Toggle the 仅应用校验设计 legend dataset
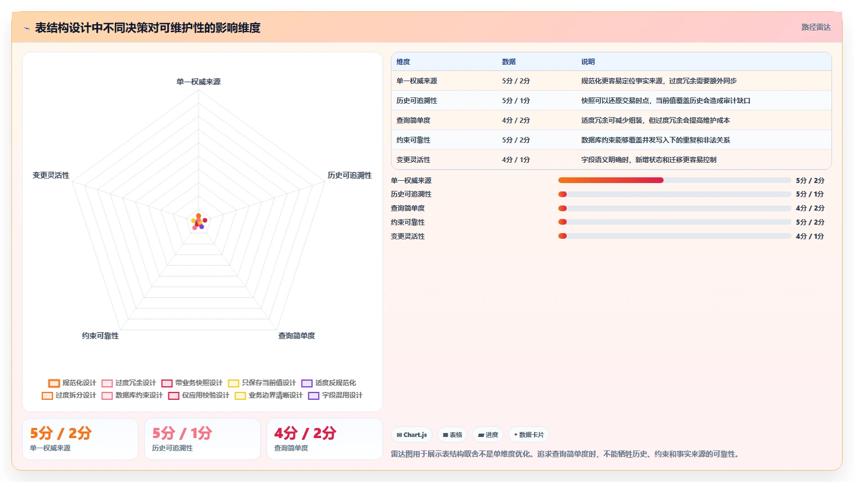 click(x=198, y=395)
